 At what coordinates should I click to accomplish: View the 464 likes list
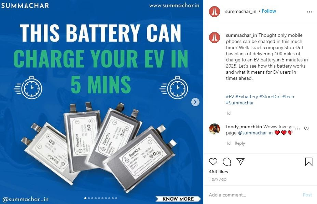pos(218,172)
